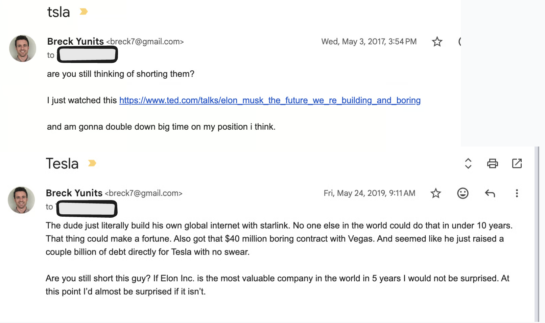Click Breck Yunits avatar in first email

pos(23,48)
